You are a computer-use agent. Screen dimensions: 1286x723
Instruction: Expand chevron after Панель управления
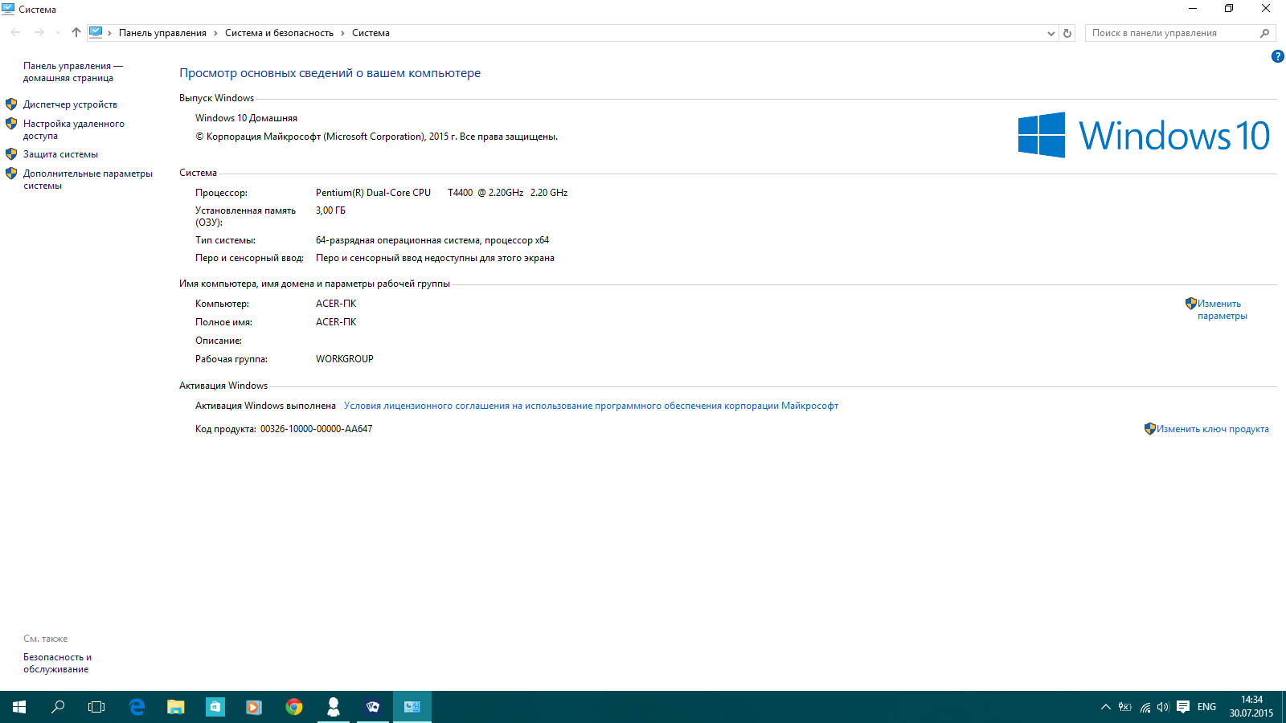click(x=215, y=33)
